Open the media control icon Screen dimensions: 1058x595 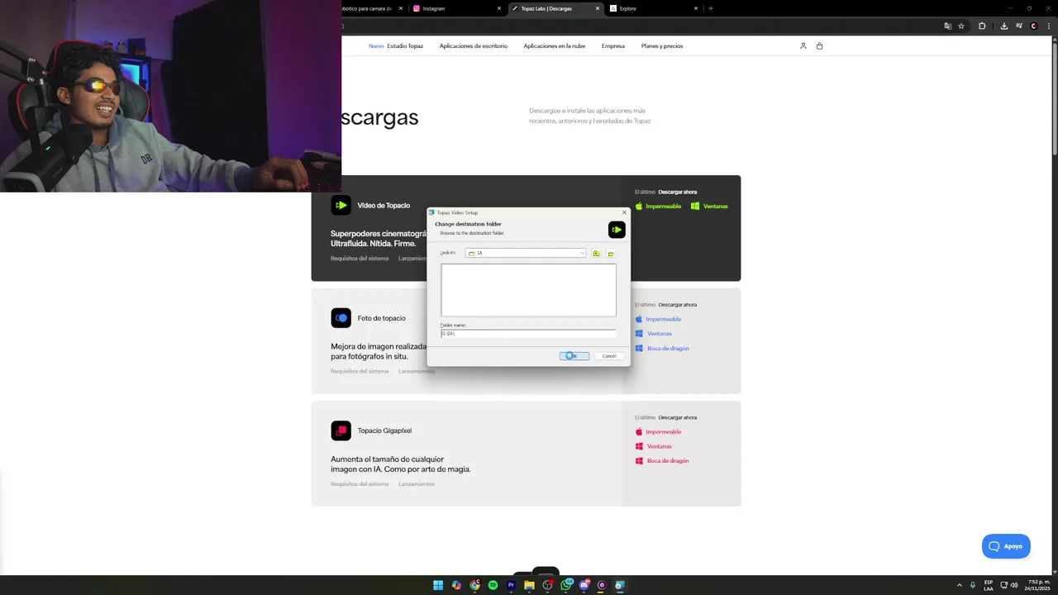click(x=1019, y=26)
